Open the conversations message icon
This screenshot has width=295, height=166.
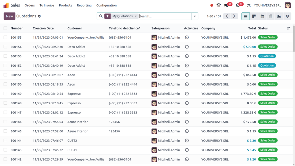coord(226,5)
